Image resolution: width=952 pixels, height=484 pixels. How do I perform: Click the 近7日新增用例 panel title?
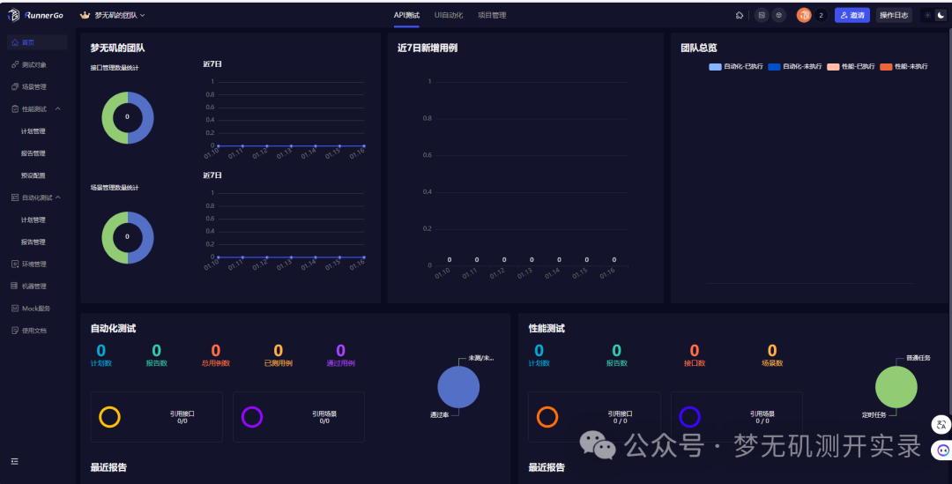[428, 48]
